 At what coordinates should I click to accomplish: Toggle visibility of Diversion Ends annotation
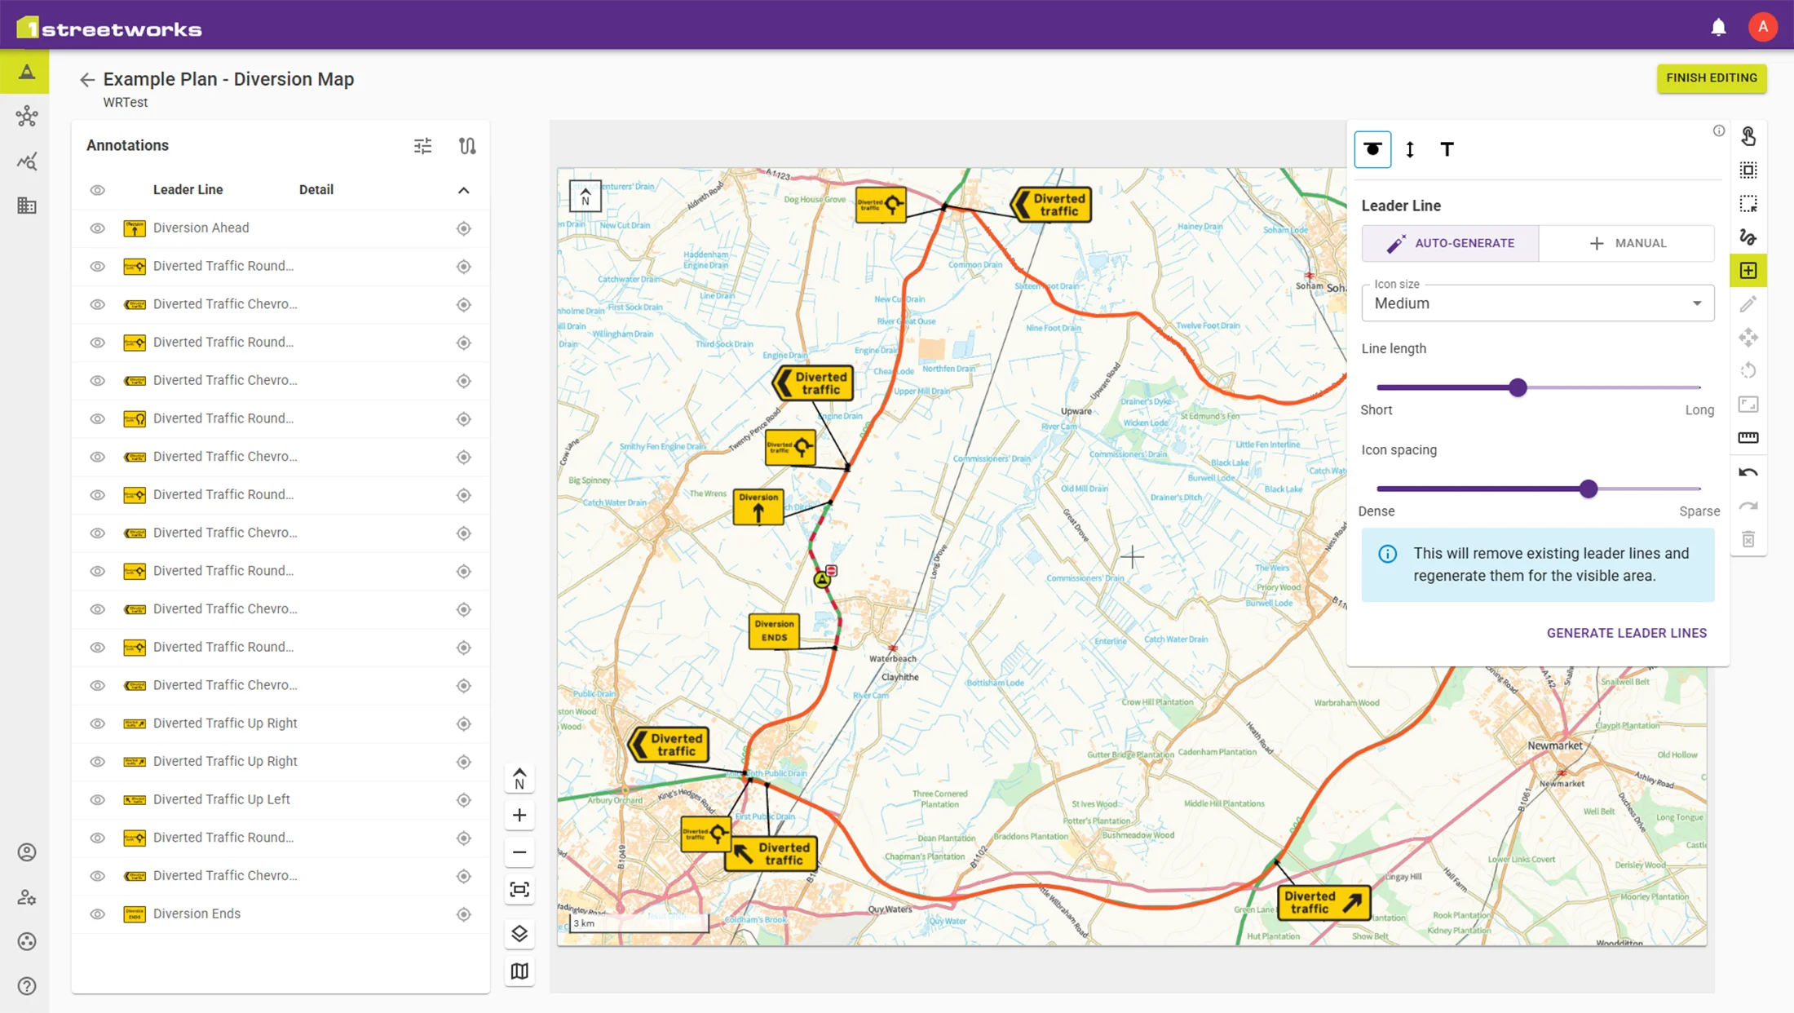pos(97,913)
